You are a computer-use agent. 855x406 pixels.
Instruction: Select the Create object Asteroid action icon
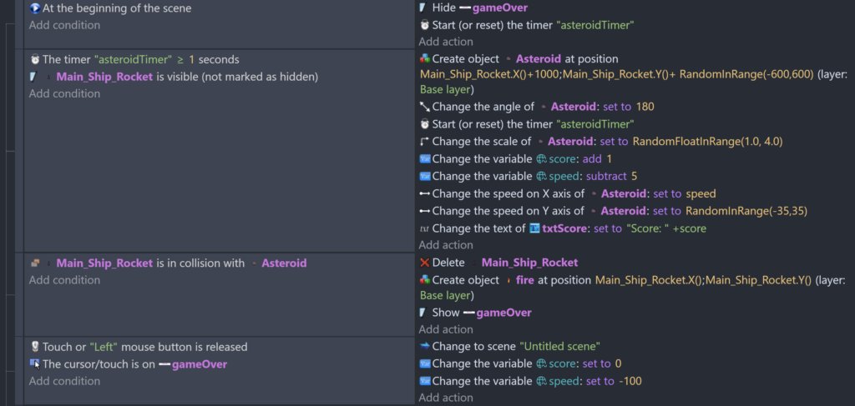coord(424,59)
